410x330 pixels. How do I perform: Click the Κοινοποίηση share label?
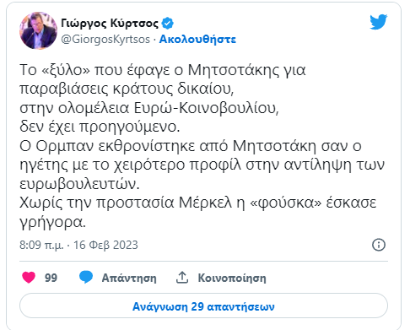coord(232,278)
